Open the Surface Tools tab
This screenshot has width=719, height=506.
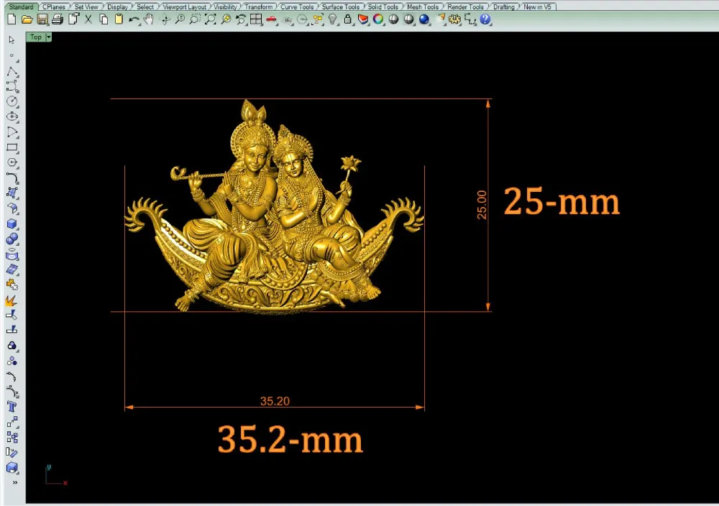pos(341,7)
